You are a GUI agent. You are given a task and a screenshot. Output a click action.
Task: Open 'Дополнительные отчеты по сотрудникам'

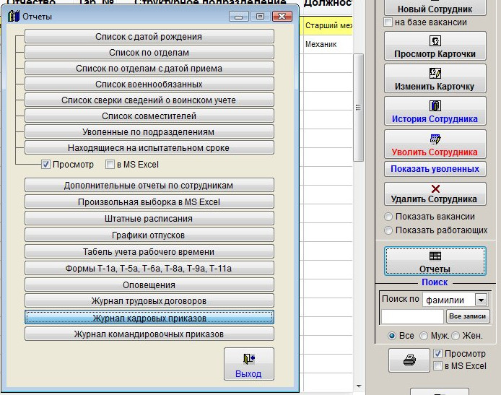149,186
